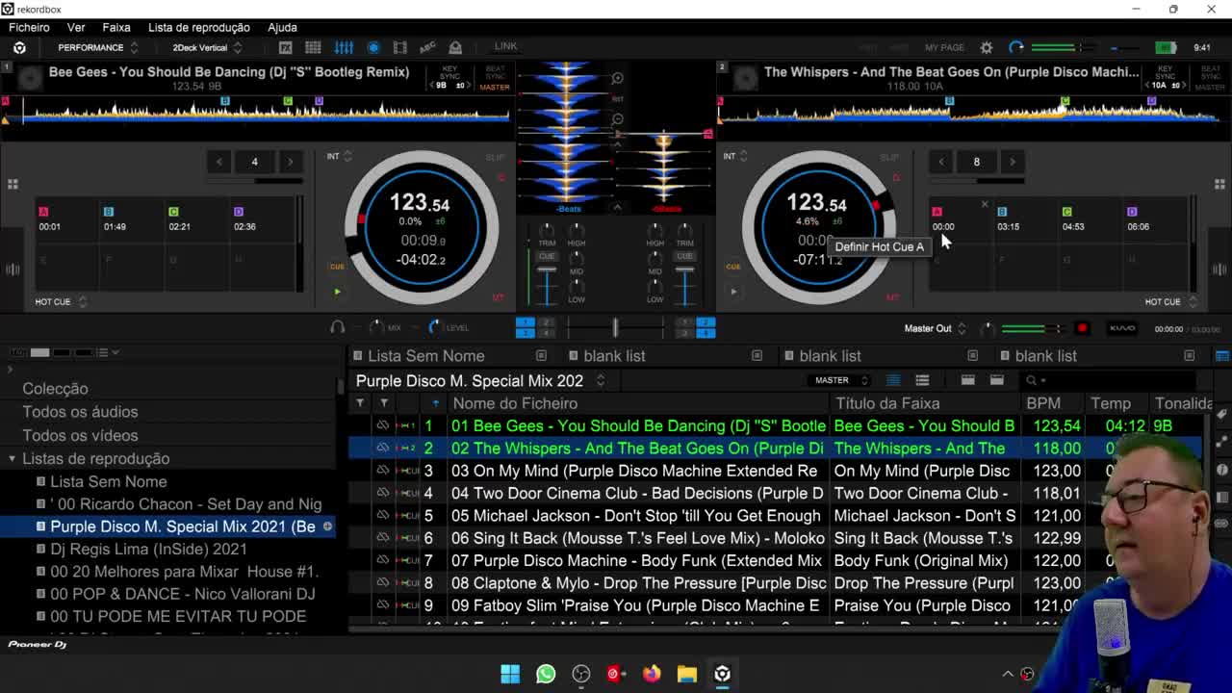Show the sampler grid panel
The width and height of the screenshot is (1232, 693).
click(x=313, y=47)
